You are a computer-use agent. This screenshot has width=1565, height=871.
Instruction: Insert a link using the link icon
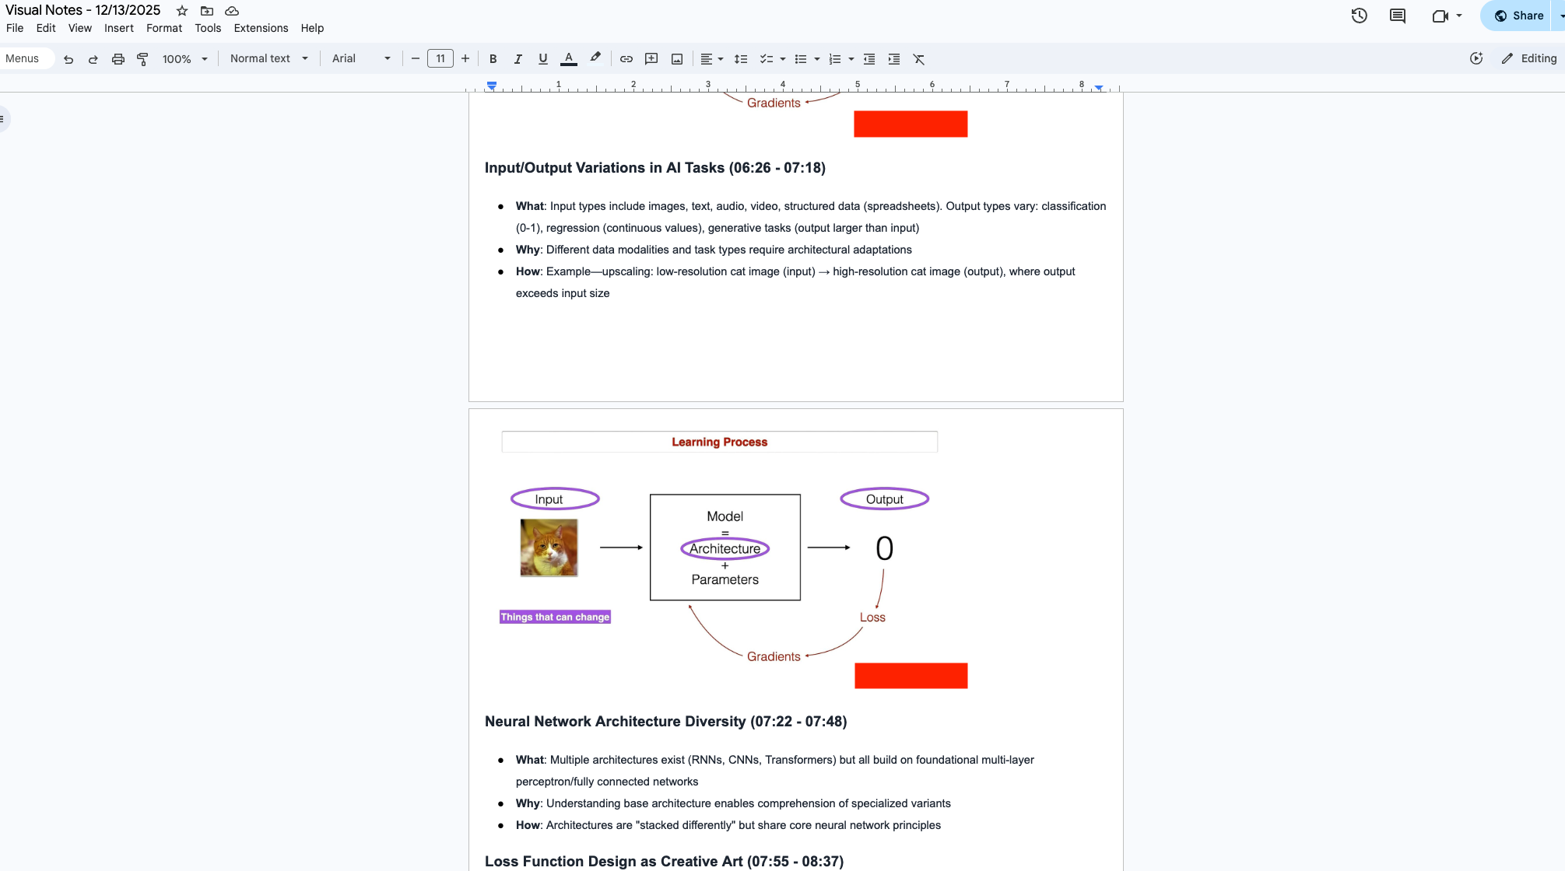[626, 59]
